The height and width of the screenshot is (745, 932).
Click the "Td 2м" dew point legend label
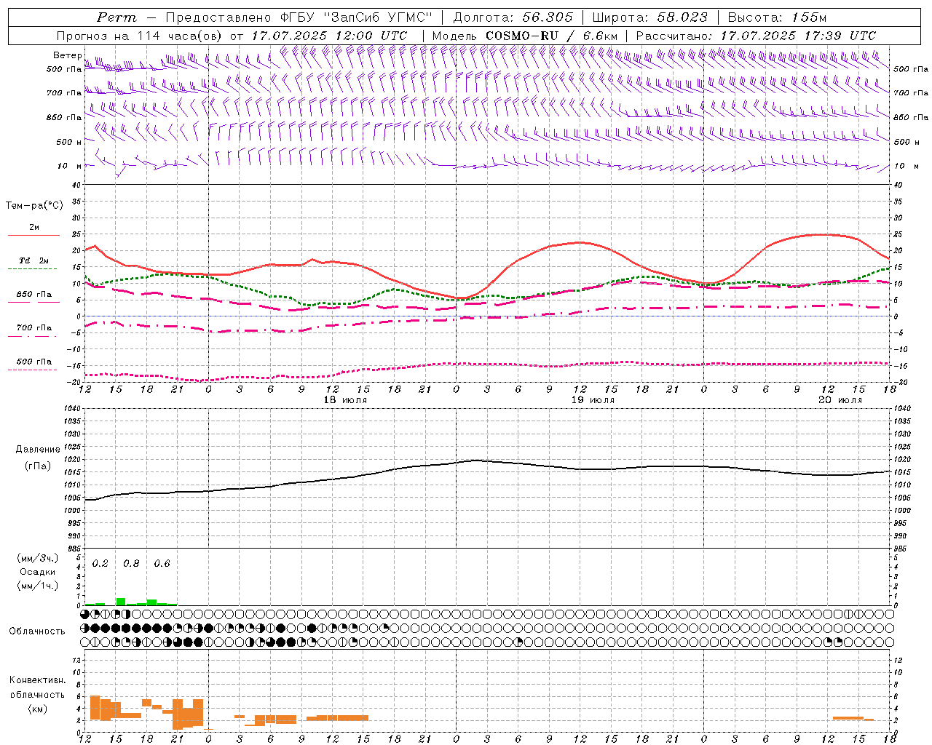(34, 260)
